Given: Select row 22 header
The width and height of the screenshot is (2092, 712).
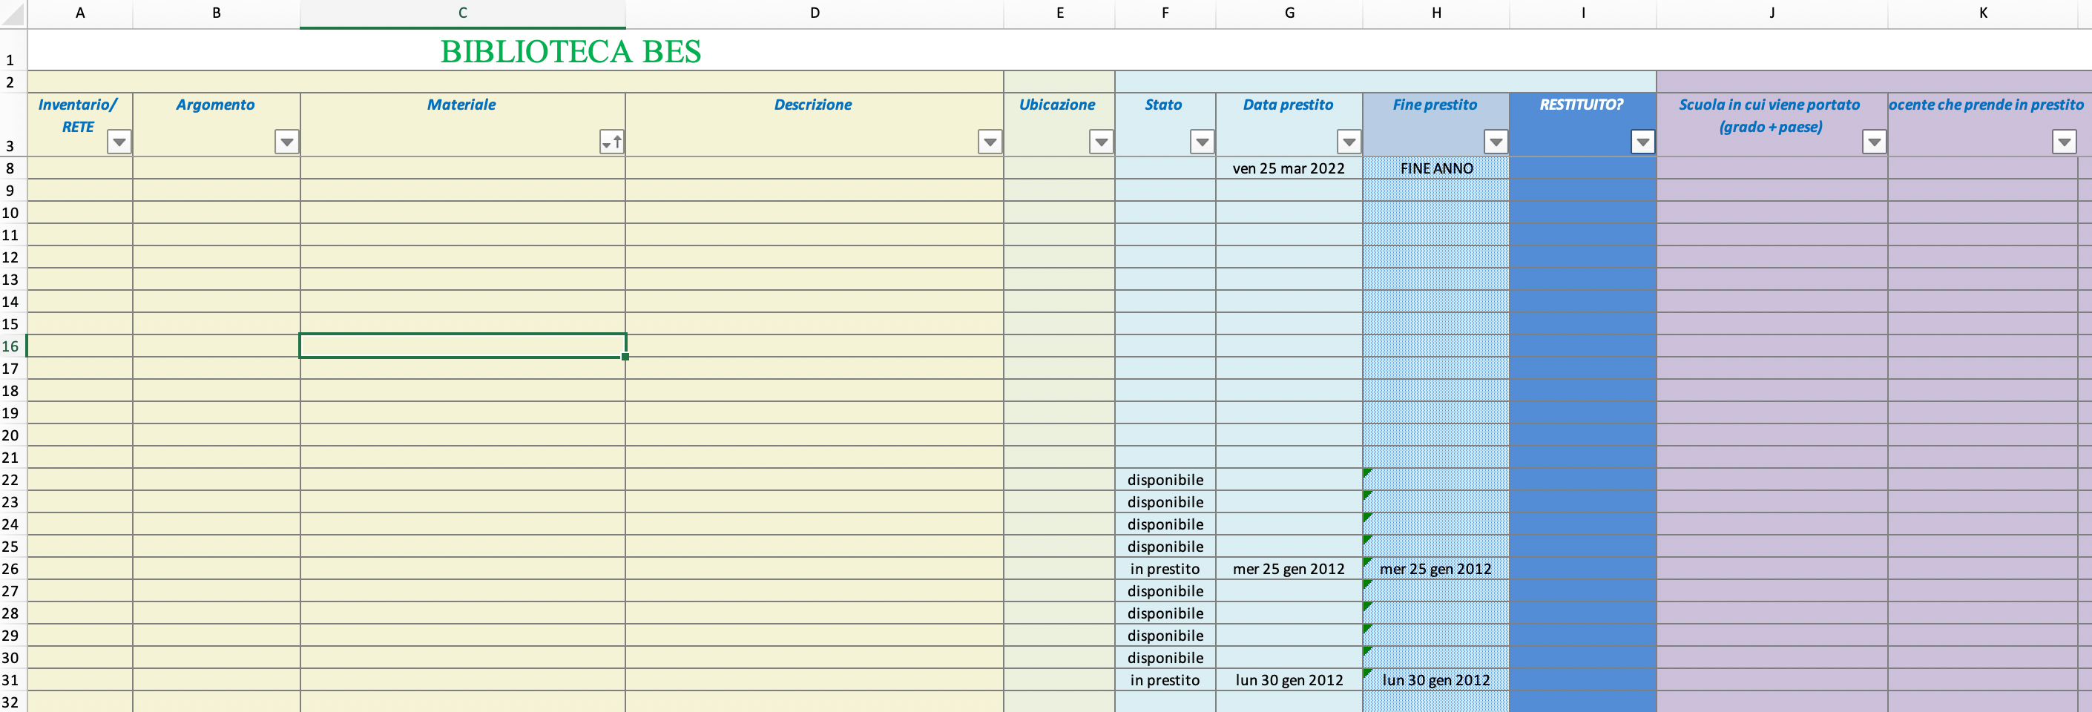Looking at the screenshot, I should [13, 480].
